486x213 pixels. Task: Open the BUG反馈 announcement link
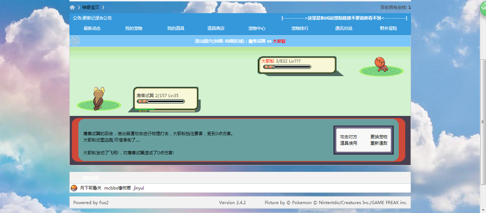(x=344, y=18)
